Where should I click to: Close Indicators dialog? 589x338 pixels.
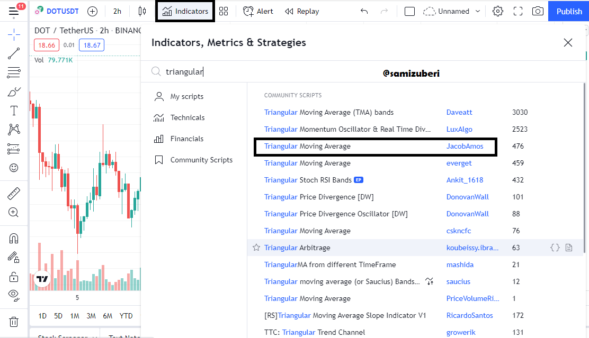pos(568,43)
